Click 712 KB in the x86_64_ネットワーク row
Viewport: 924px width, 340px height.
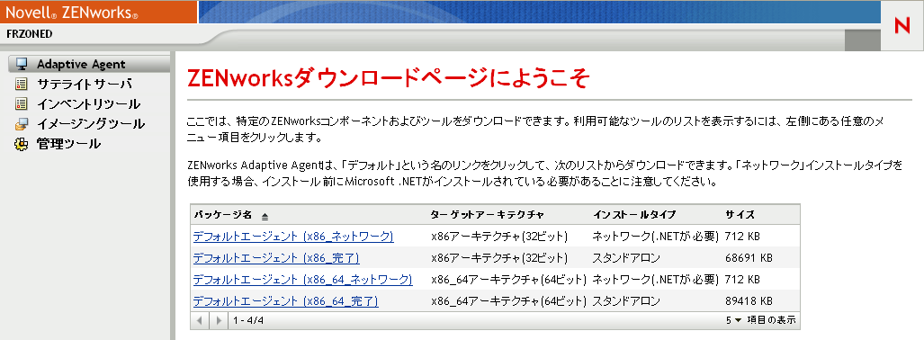point(742,280)
